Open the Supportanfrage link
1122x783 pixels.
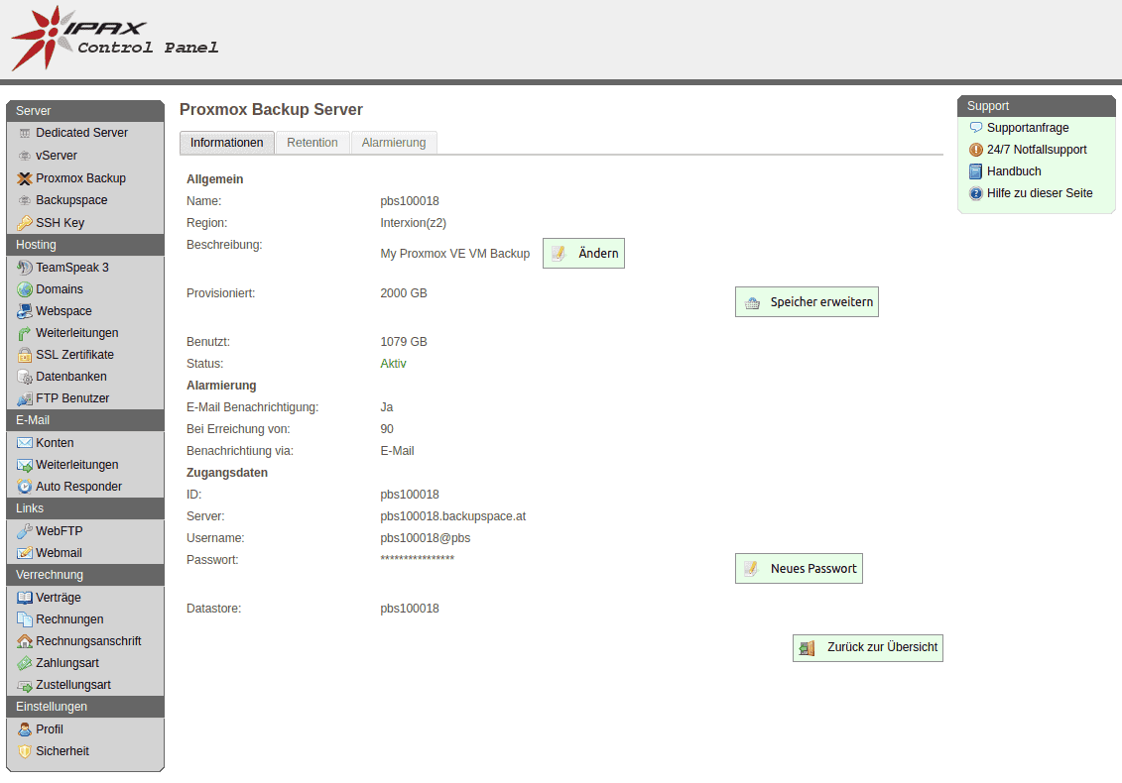pyautogui.click(x=1028, y=128)
